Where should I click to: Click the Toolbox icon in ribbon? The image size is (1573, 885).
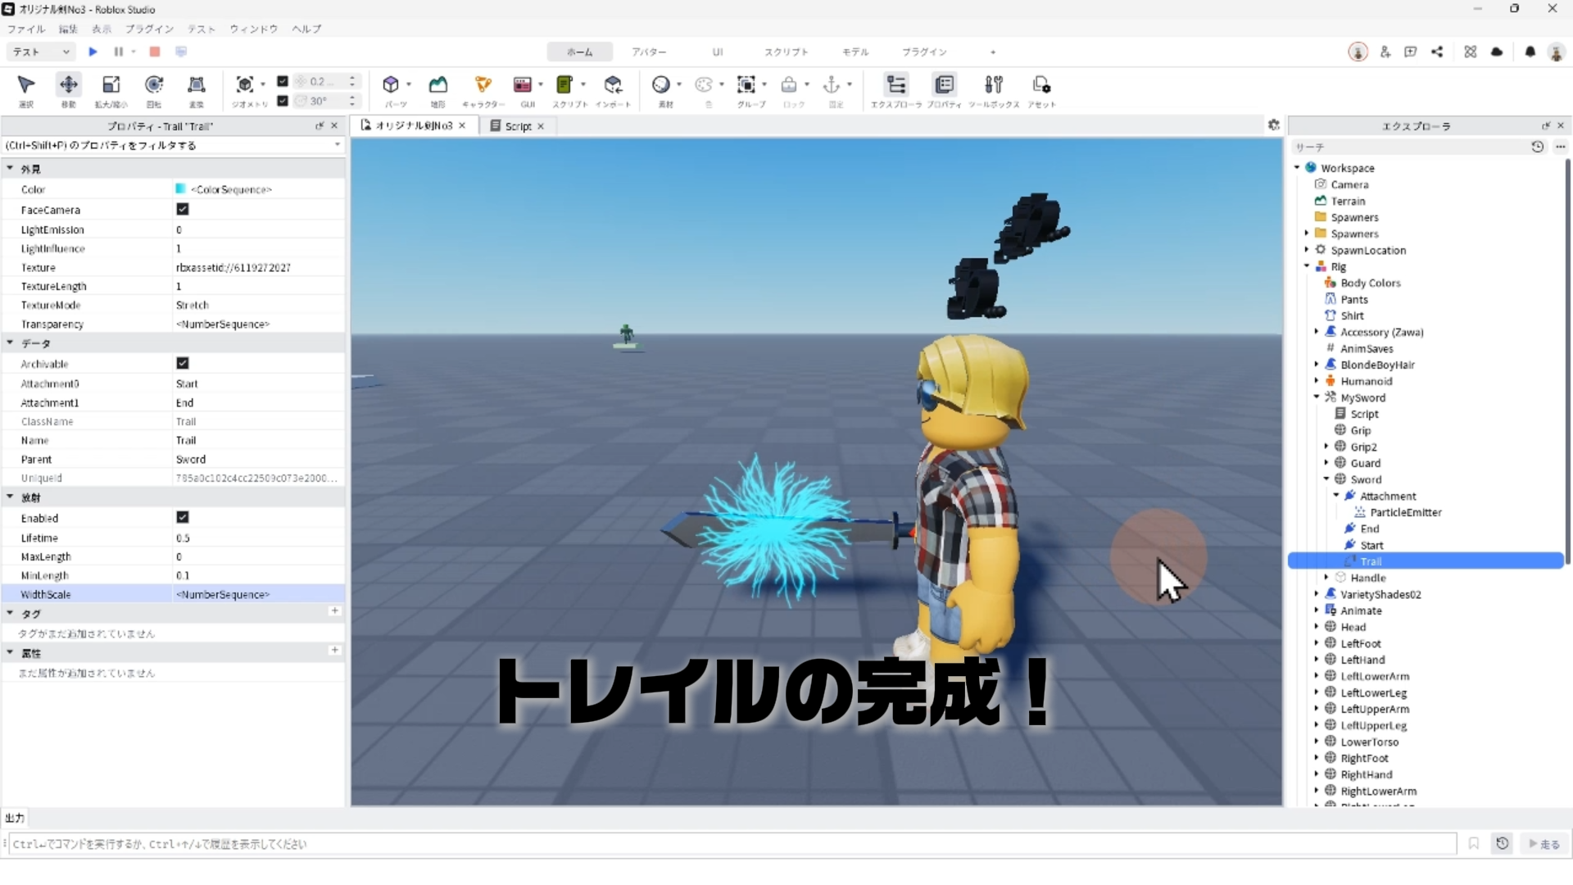(993, 84)
